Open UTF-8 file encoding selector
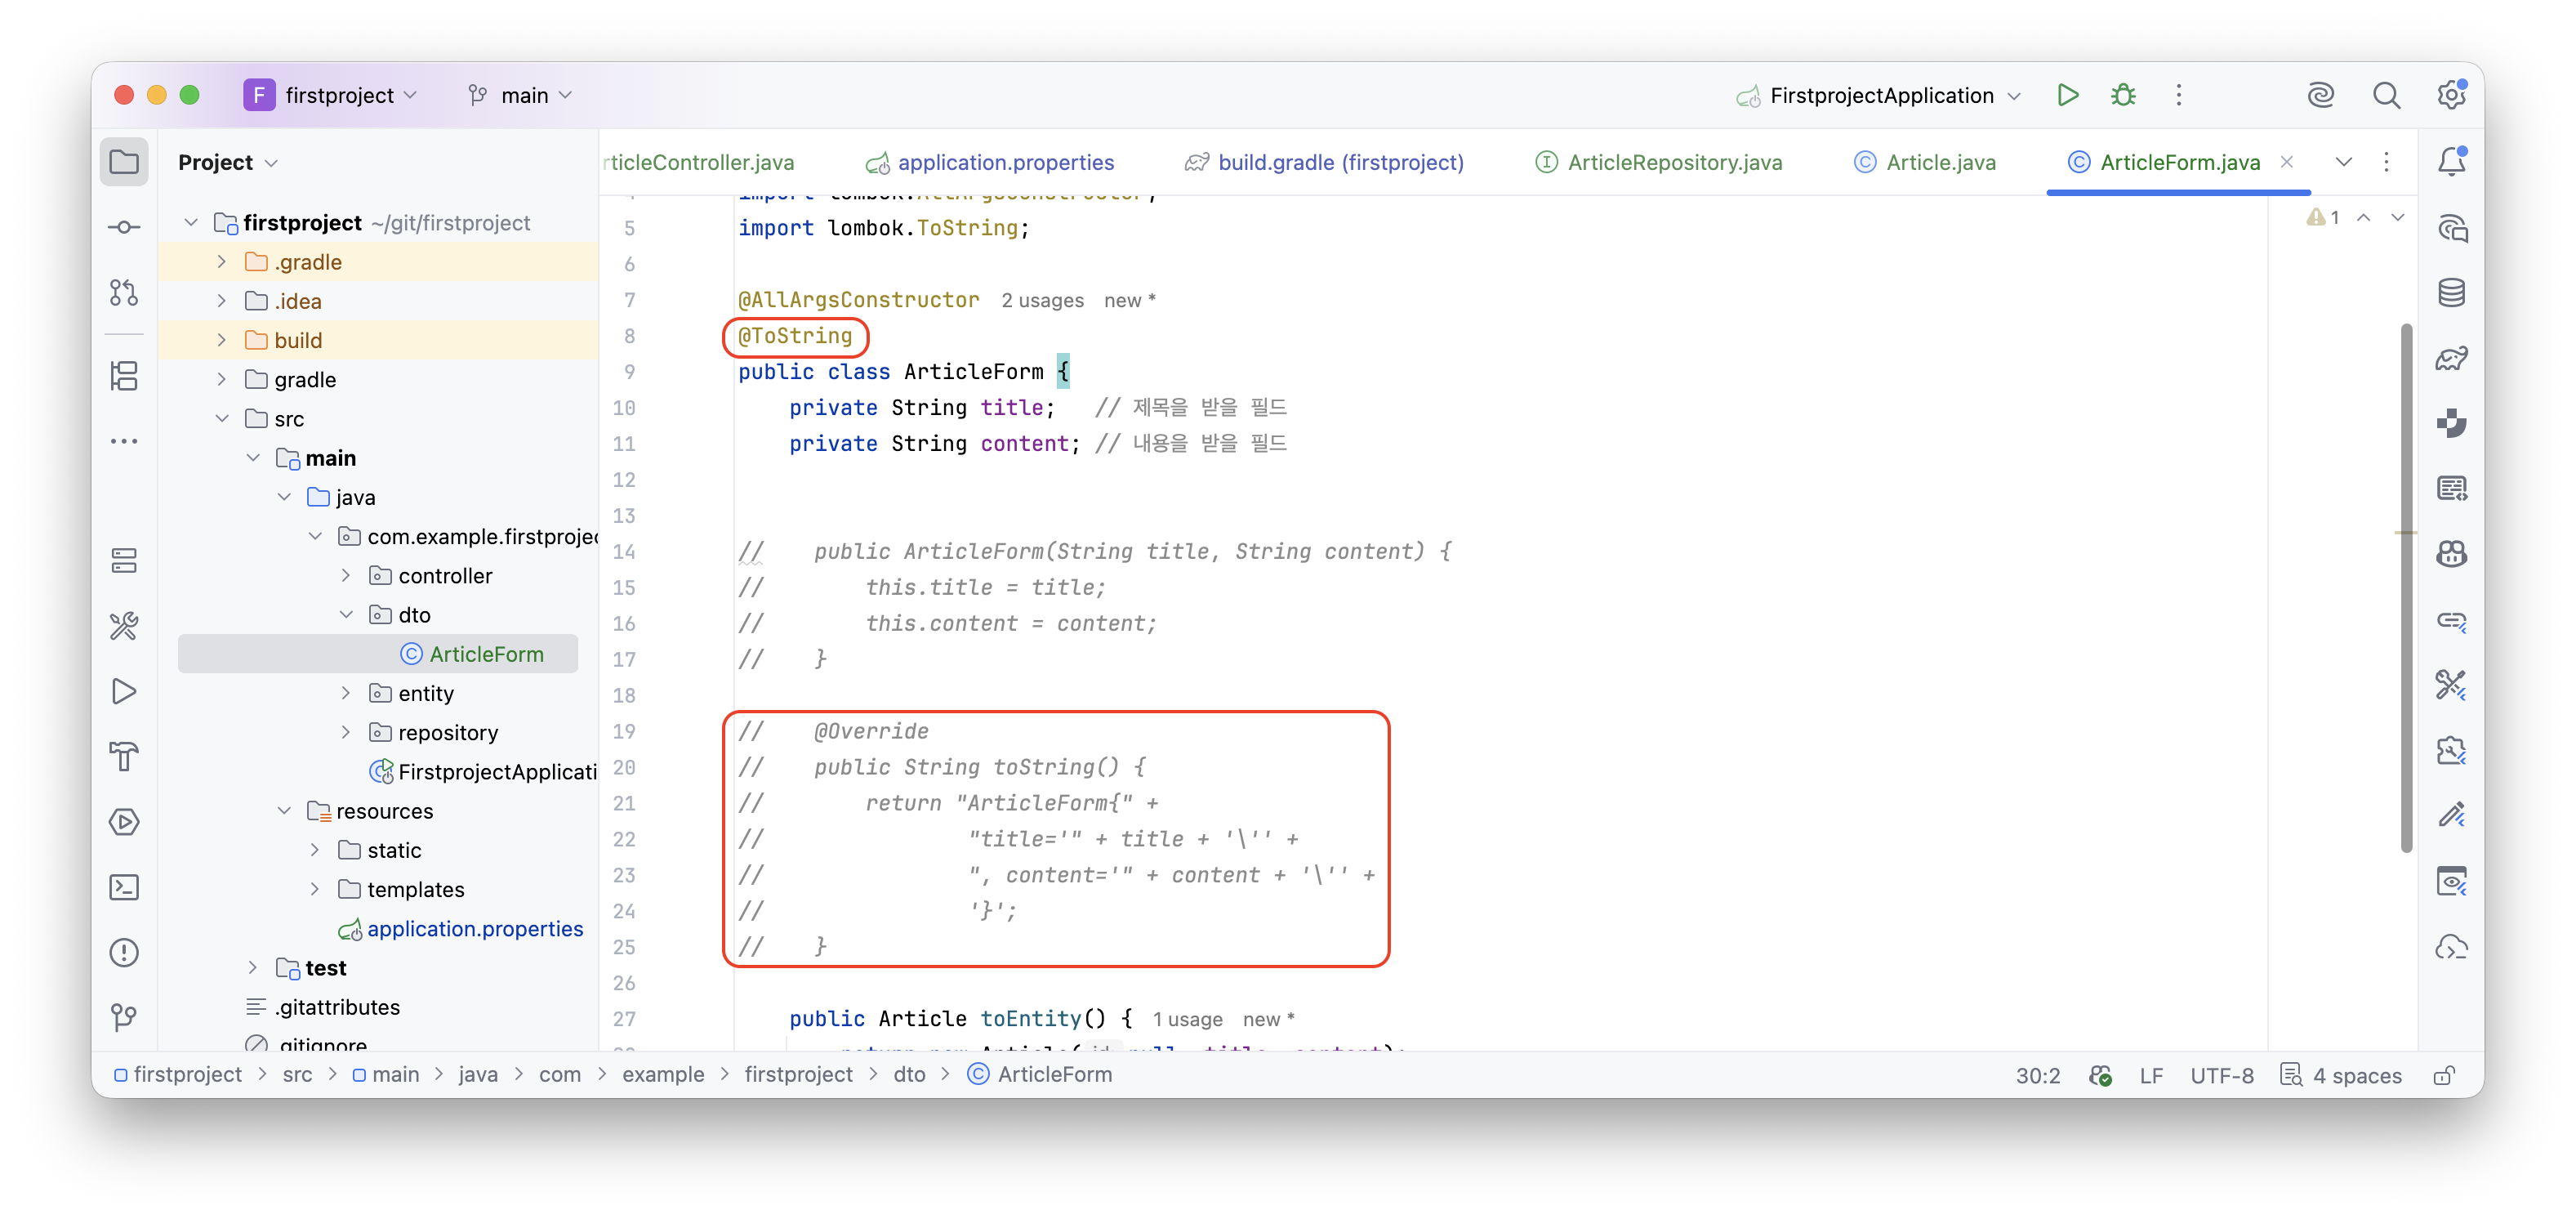The height and width of the screenshot is (1219, 2576). [2221, 1075]
